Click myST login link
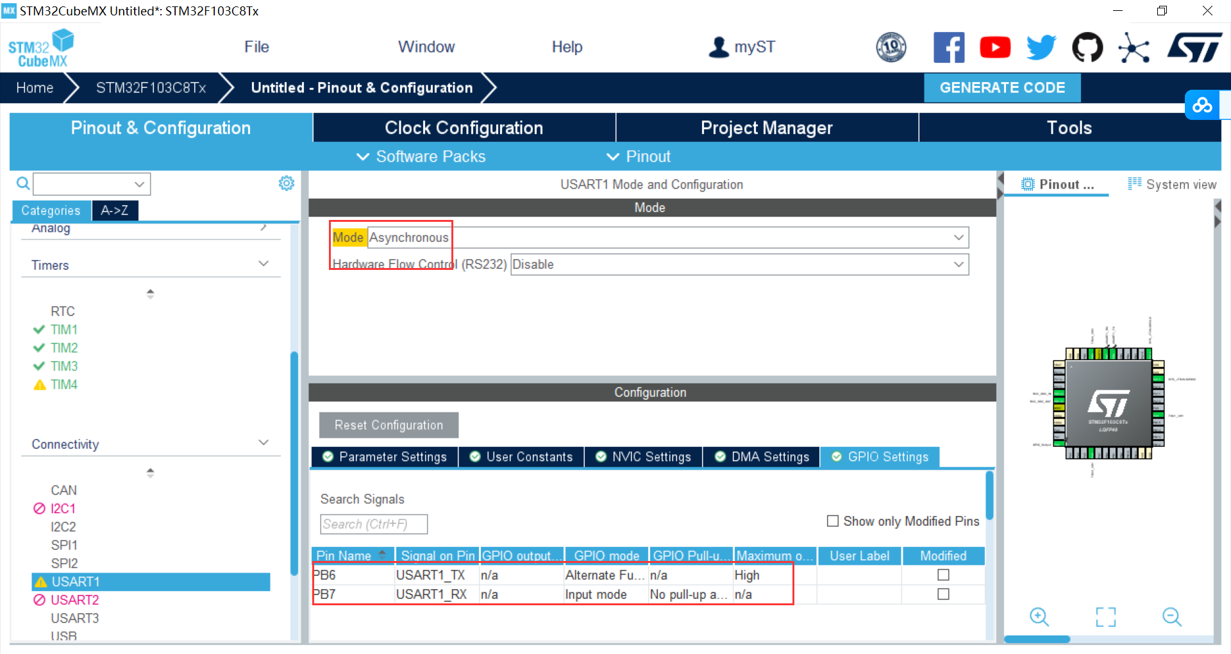The image size is (1231, 654). click(x=755, y=47)
